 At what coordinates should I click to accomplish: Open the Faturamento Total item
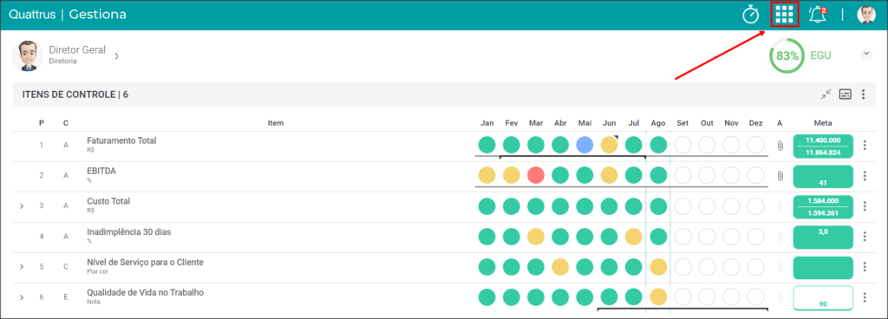pos(121,140)
